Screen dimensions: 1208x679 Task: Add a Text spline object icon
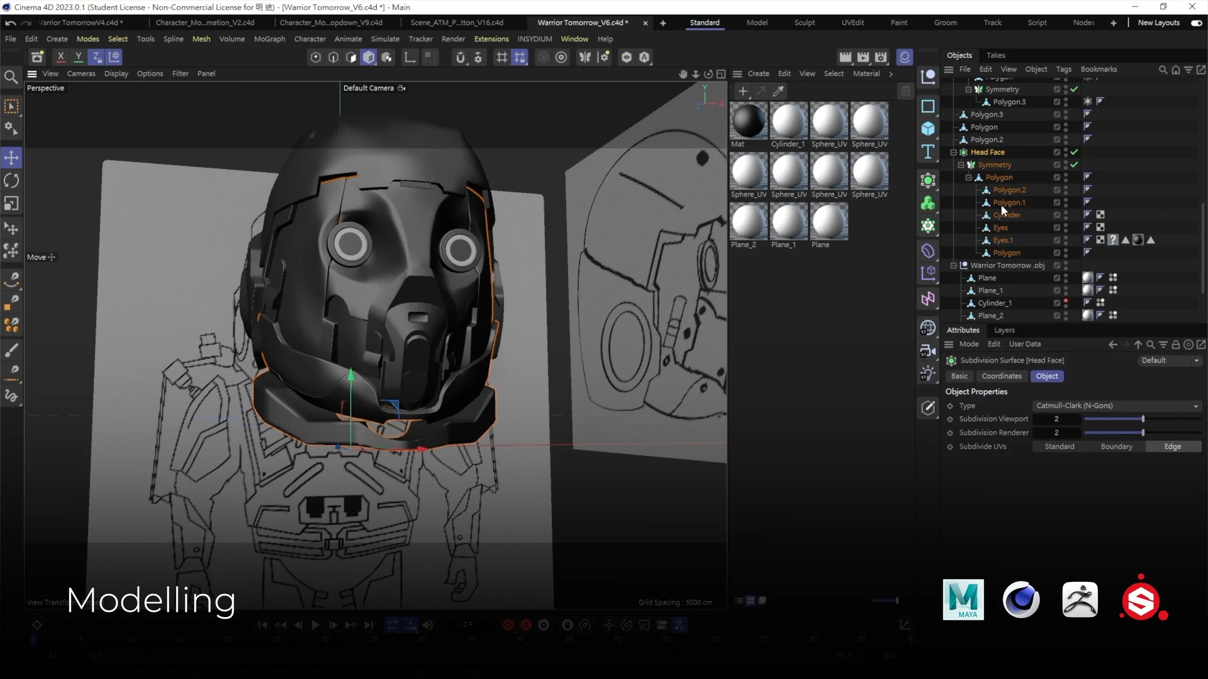[x=928, y=152]
